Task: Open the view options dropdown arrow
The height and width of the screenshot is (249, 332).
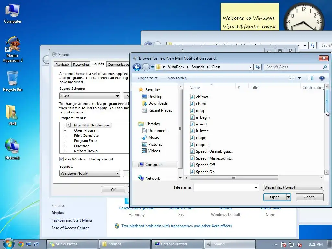Action: click(x=299, y=78)
